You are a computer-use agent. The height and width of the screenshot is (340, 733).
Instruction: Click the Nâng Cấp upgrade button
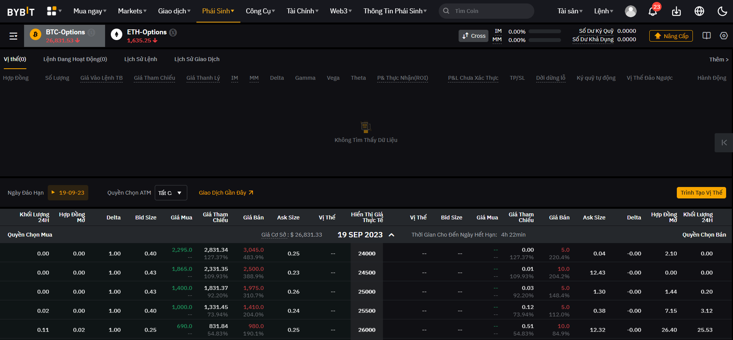click(x=671, y=36)
